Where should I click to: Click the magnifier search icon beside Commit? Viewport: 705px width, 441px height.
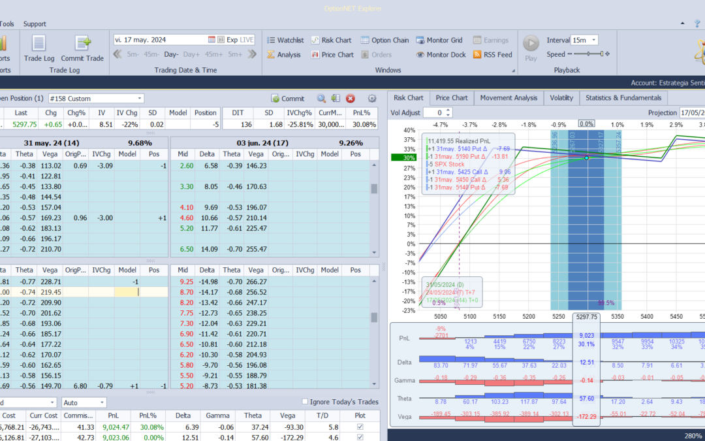click(321, 99)
